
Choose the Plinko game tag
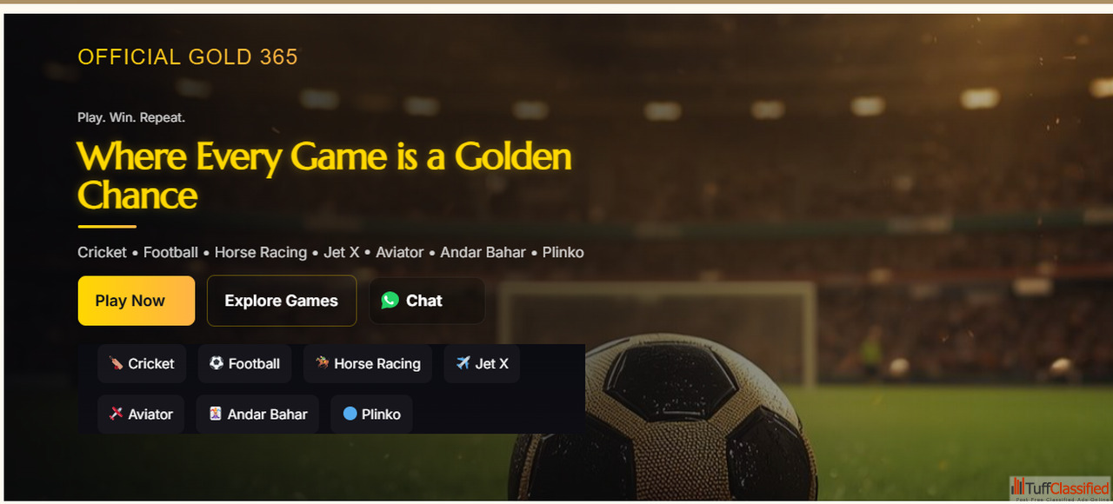tap(371, 414)
